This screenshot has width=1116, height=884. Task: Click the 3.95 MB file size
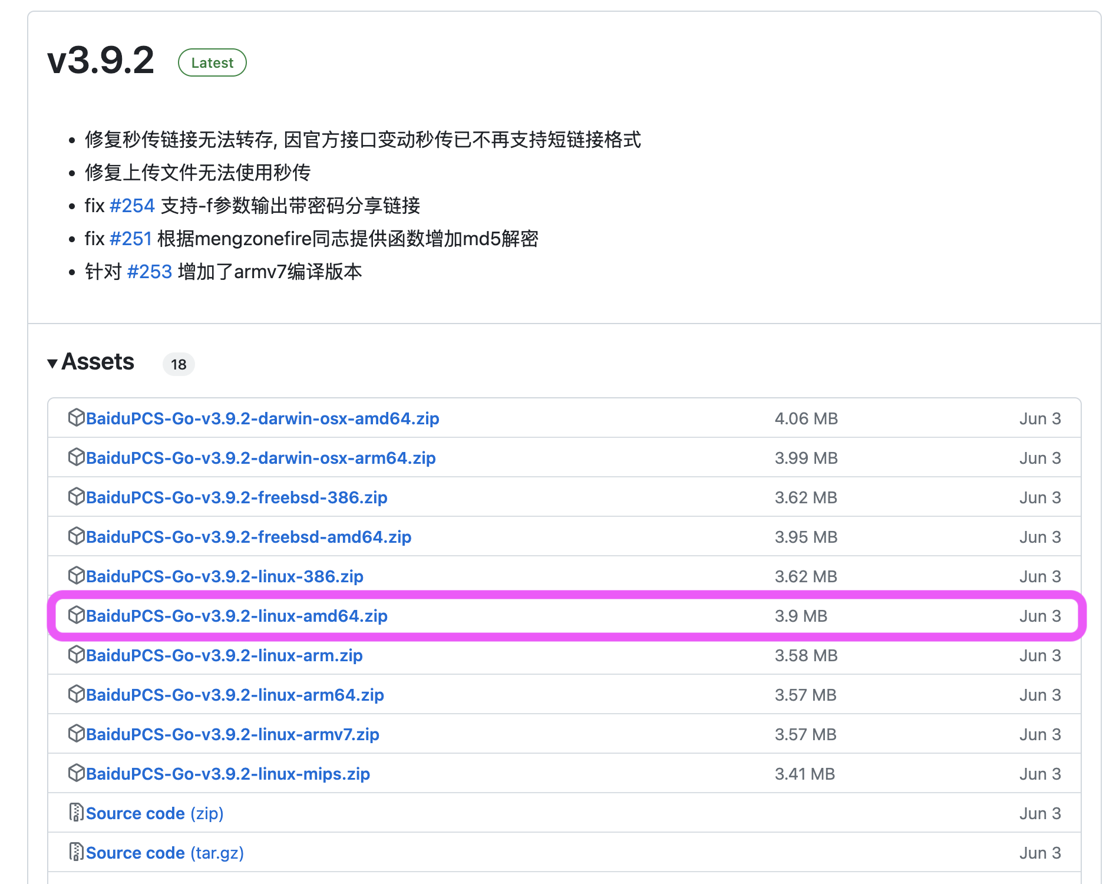pos(806,537)
